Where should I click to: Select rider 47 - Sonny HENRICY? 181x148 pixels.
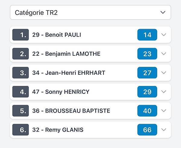[61, 92]
